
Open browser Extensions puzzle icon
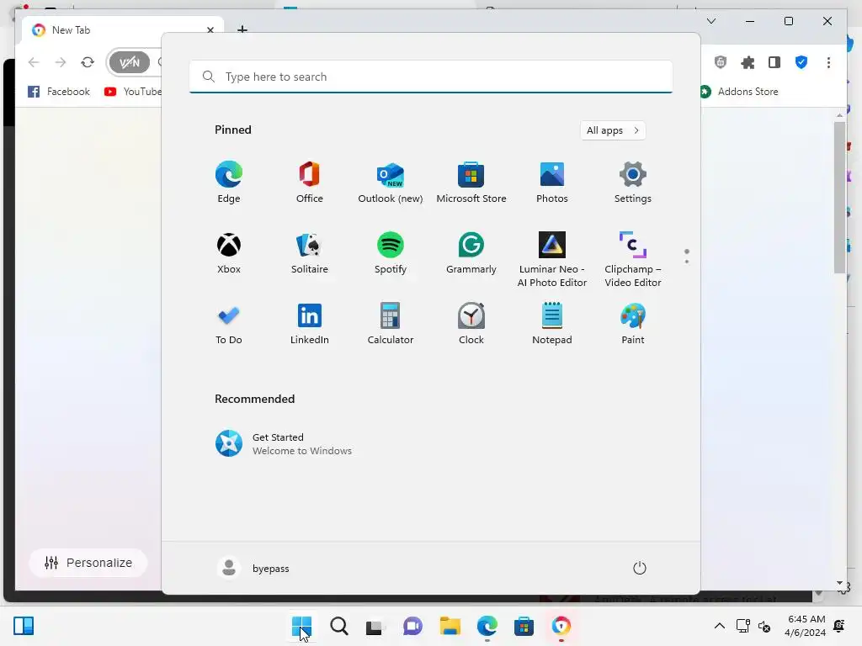[748, 62]
